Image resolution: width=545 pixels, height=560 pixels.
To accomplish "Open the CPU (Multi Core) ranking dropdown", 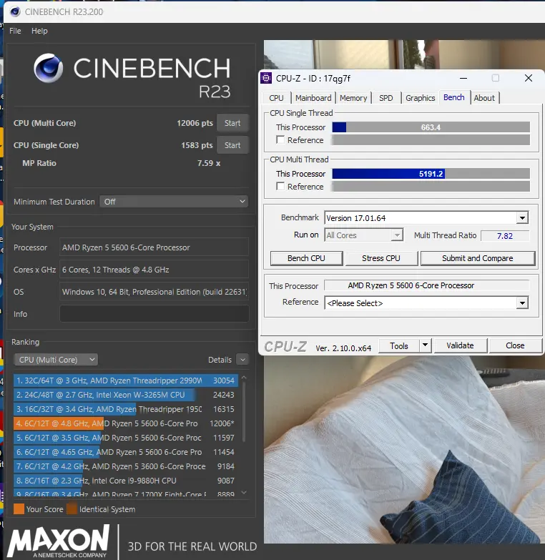I will coord(56,360).
